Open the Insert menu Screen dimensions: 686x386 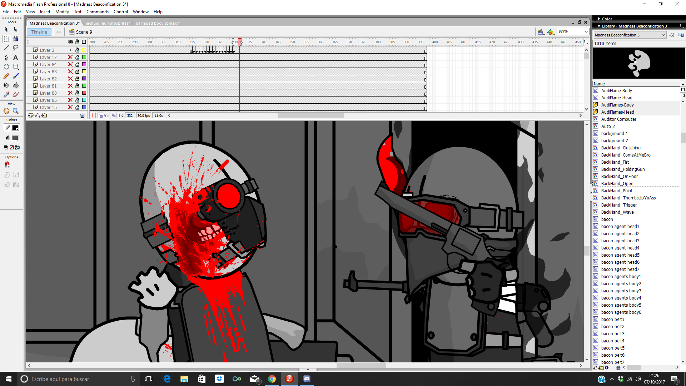tap(45, 12)
